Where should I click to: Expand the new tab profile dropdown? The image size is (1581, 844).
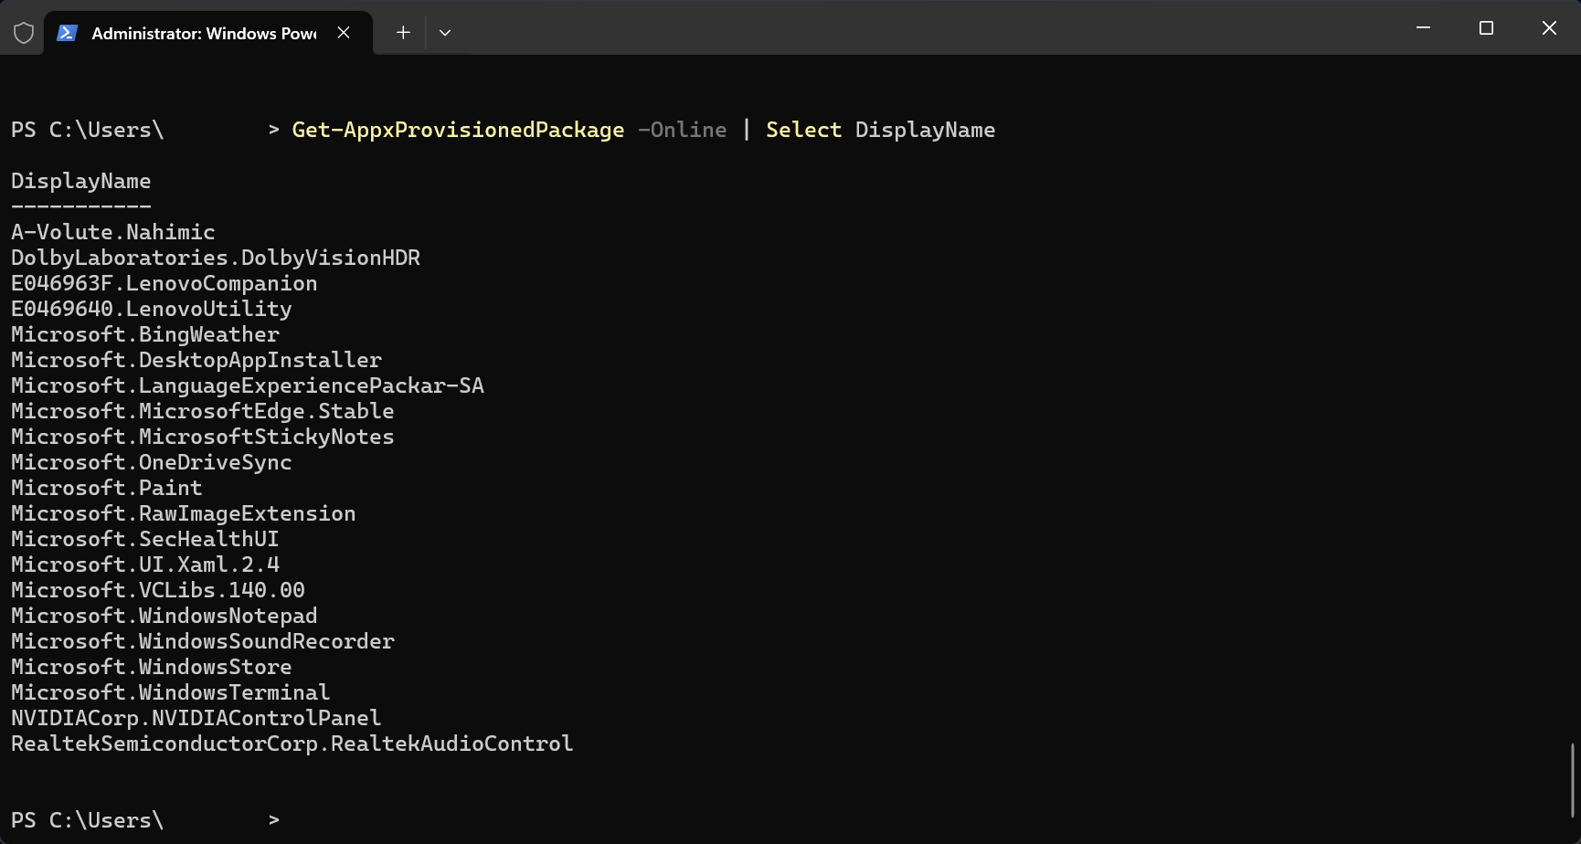coord(445,33)
